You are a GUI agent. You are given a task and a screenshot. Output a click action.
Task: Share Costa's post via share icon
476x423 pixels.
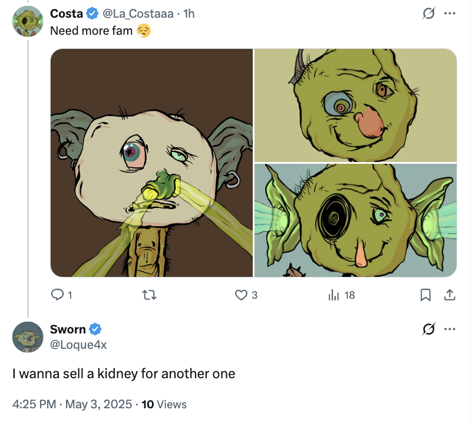click(449, 295)
